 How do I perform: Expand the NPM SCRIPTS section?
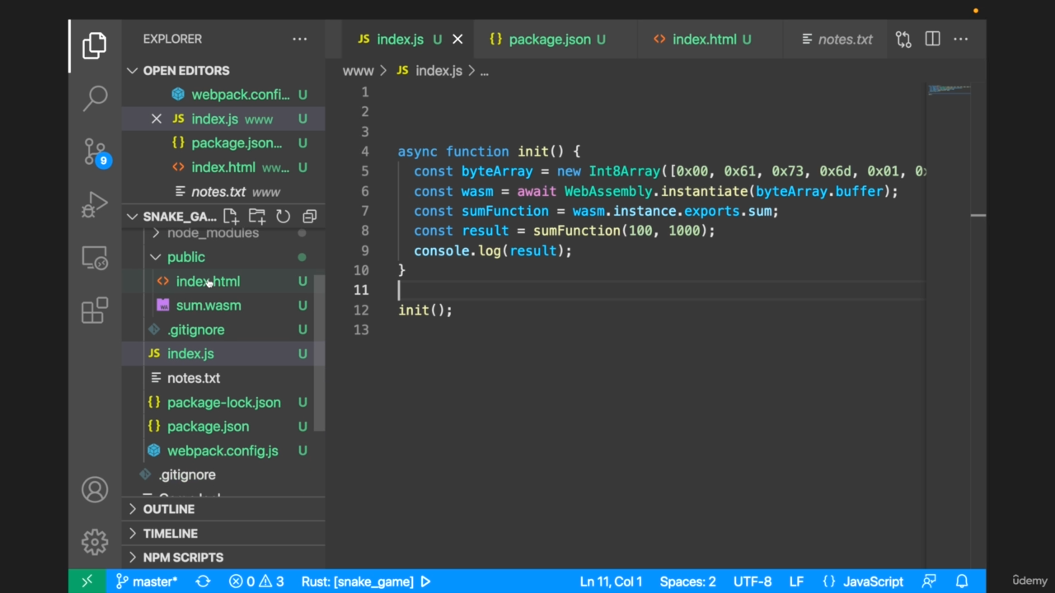(183, 558)
